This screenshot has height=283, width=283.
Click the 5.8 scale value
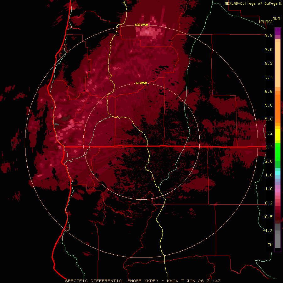pos(269,105)
